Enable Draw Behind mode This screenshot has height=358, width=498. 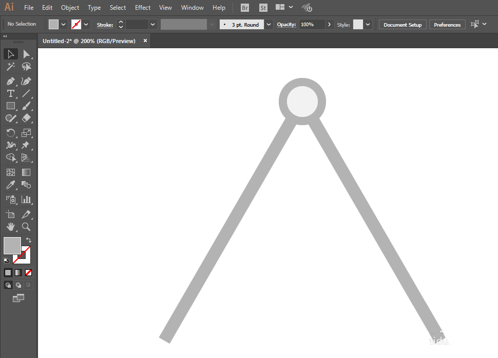[x=18, y=285]
